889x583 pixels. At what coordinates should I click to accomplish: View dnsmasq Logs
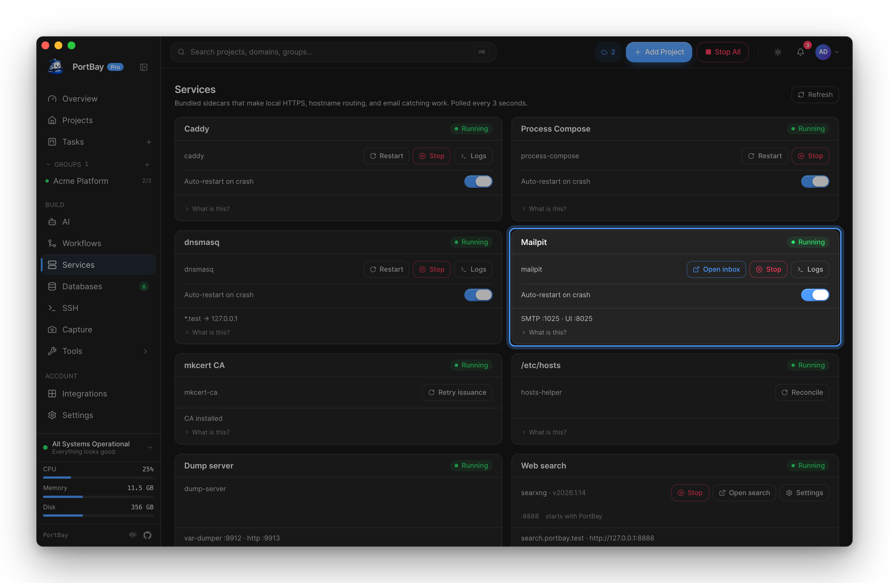[473, 269]
